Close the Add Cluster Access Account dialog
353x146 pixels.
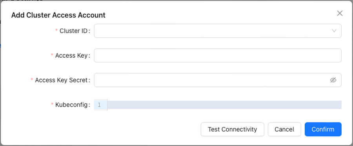(340, 13)
